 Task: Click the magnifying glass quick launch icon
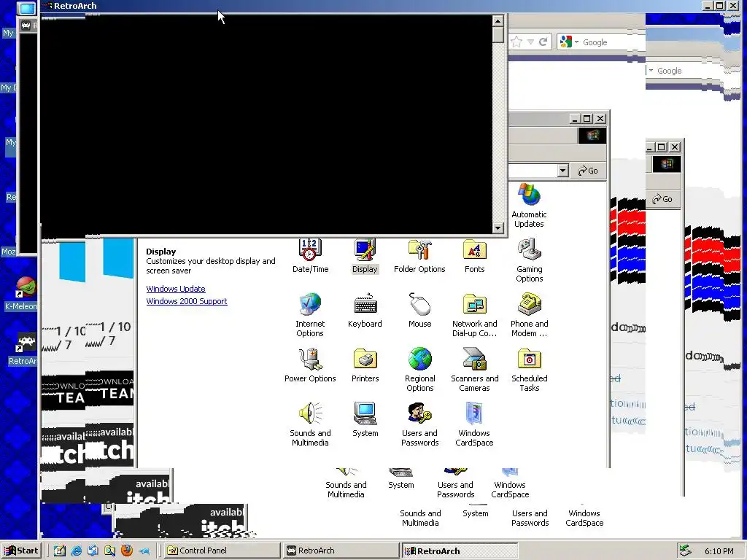click(x=110, y=551)
